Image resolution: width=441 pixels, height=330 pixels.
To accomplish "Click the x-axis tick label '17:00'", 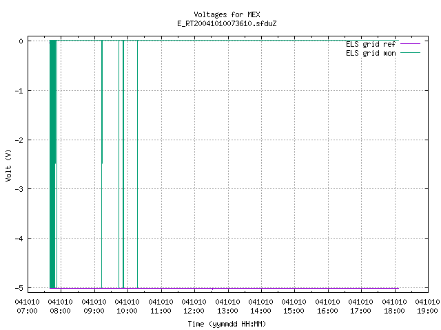I will coord(361,311).
